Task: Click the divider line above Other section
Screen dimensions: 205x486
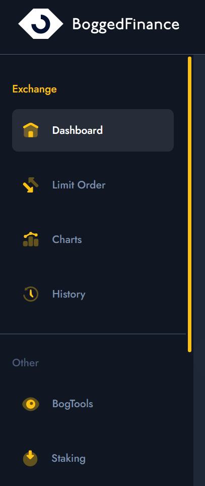Action: point(93,334)
